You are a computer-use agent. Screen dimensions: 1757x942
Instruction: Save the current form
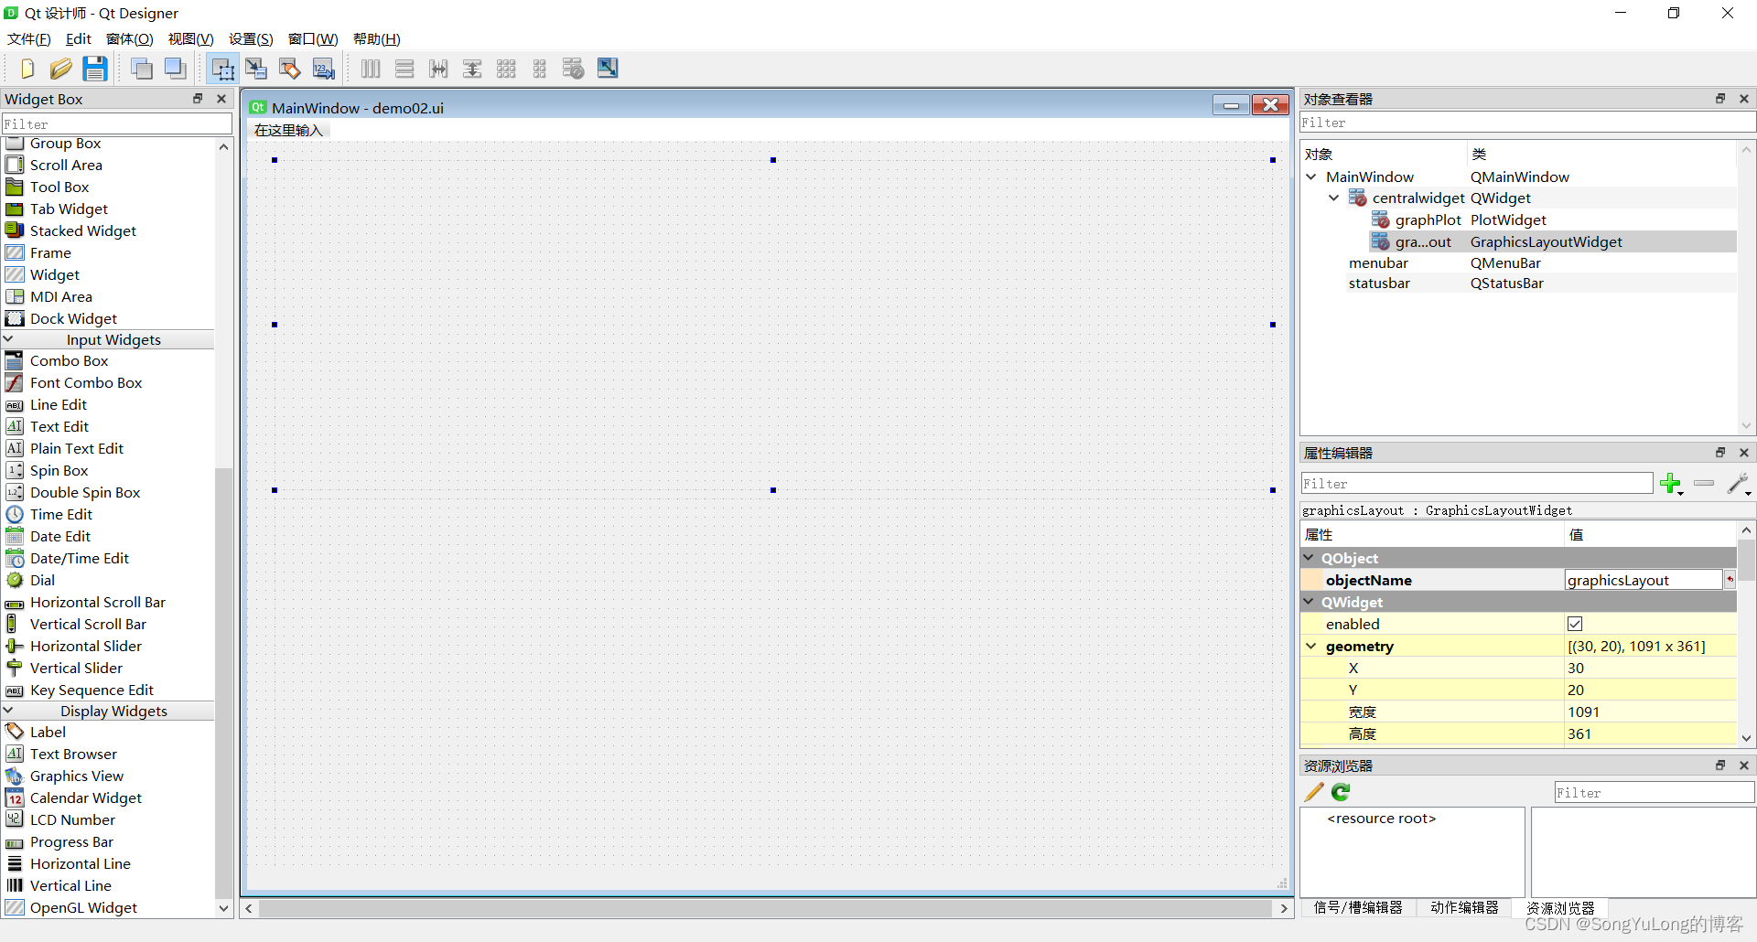pyautogui.click(x=95, y=68)
